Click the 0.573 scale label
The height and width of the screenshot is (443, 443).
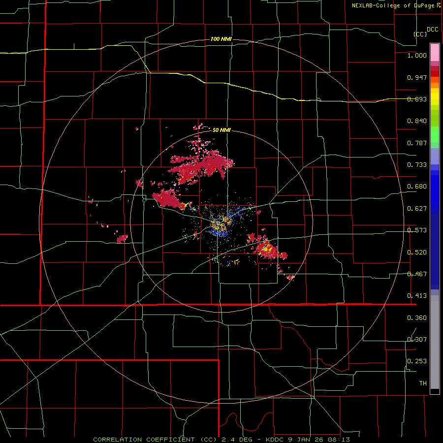(417, 230)
